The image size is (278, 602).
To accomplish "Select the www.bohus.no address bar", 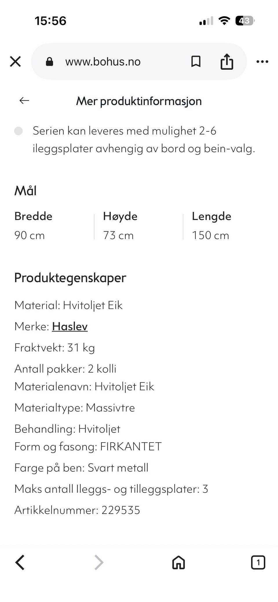I will [103, 61].
